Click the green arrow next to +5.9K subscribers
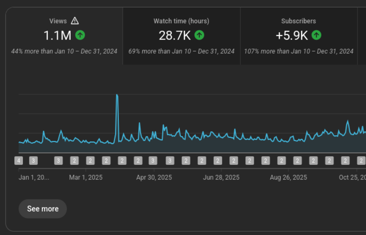 click(316, 35)
